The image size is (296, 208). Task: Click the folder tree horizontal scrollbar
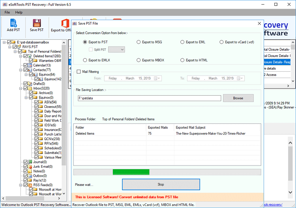(x=31, y=198)
